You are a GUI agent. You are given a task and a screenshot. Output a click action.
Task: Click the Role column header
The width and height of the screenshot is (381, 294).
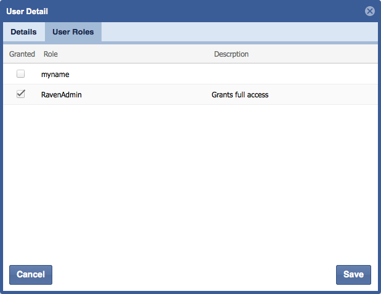50,54
